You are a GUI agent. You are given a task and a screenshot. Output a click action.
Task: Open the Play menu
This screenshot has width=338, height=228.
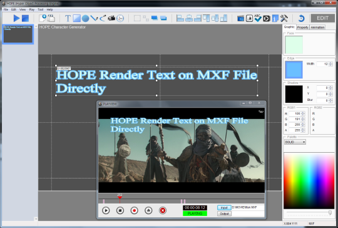click(x=32, y=9)
